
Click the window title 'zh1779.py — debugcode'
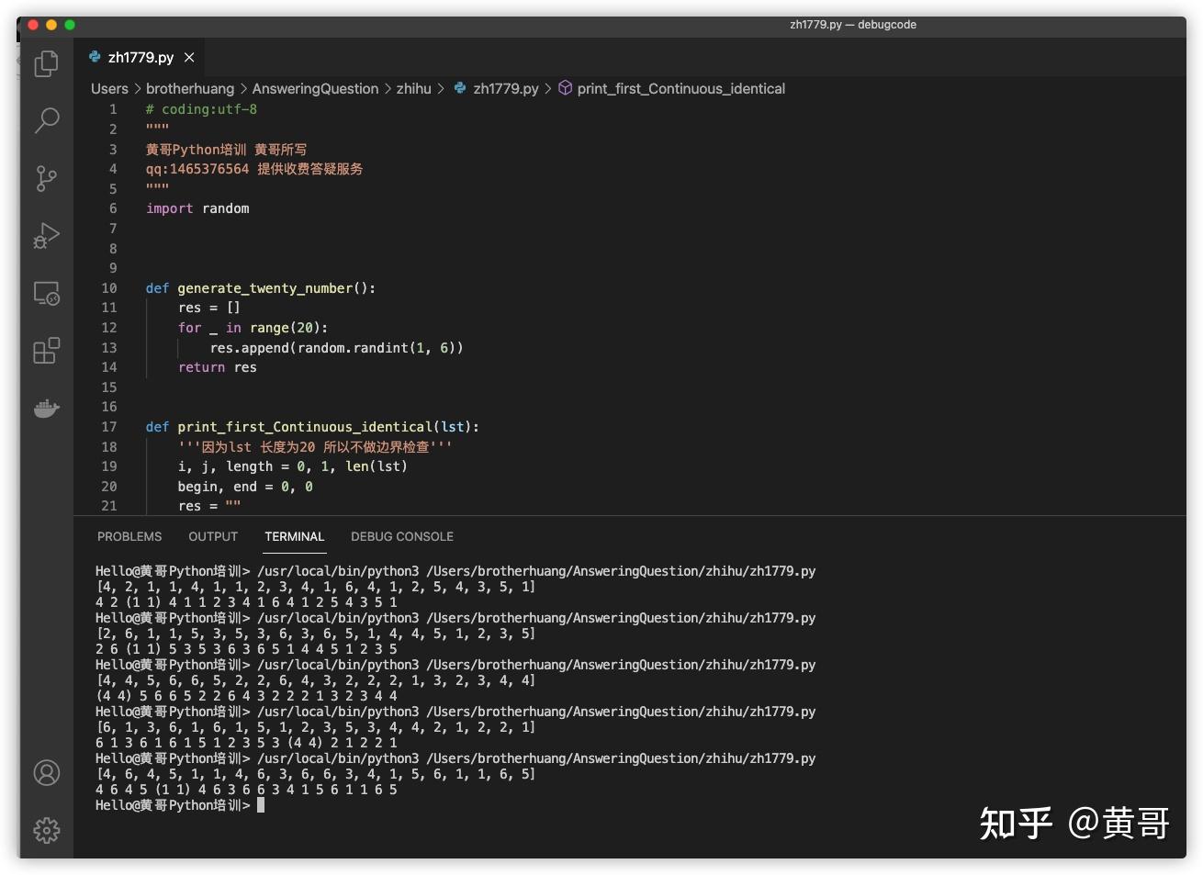tap(853, 25)
